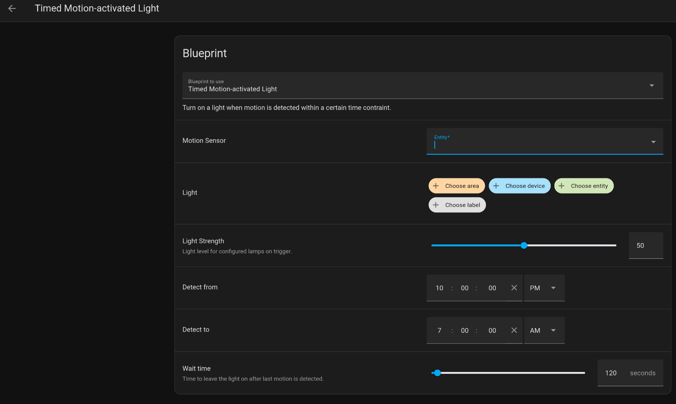Screen dimensions: 676x404
Task: Click plus icon on Choose device chip
Action: click(x=496, y=186)
